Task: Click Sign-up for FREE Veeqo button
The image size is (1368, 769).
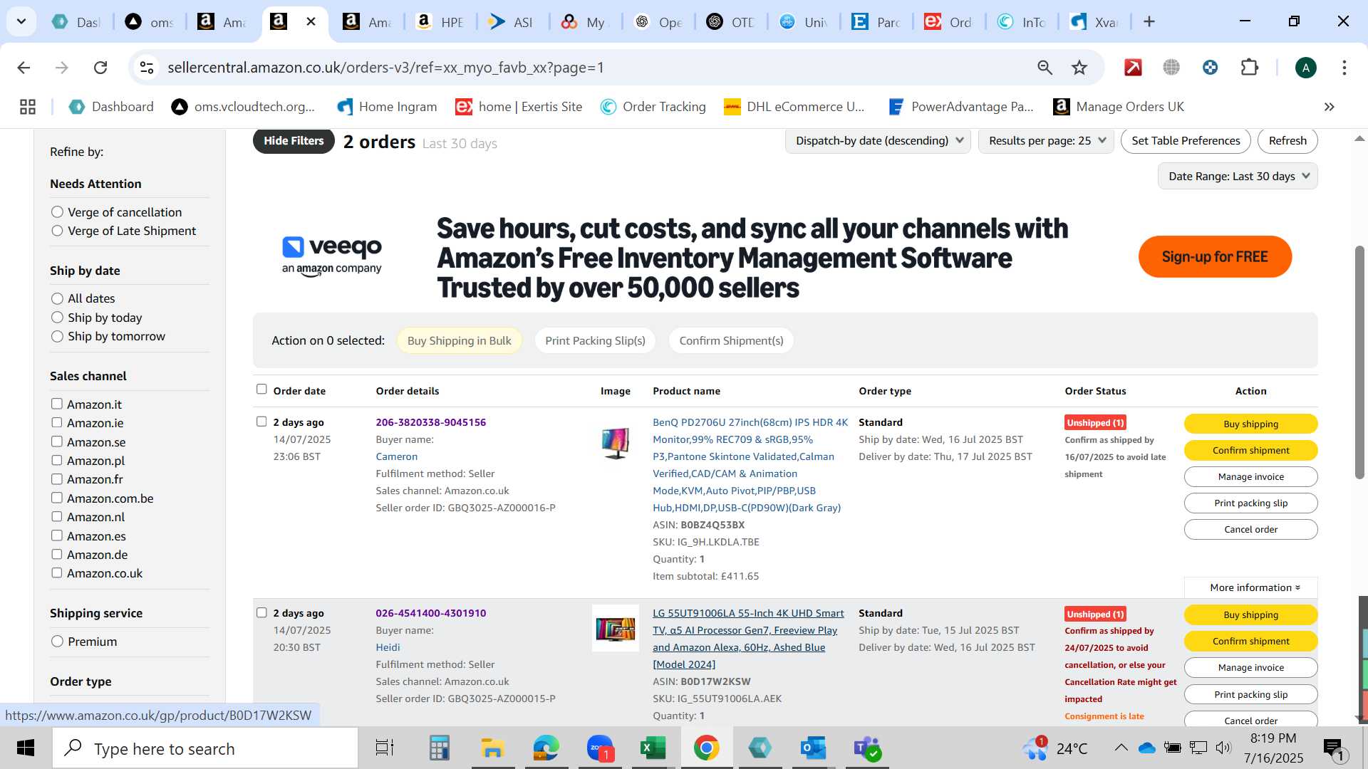Action: click(x=1215, y=257)
